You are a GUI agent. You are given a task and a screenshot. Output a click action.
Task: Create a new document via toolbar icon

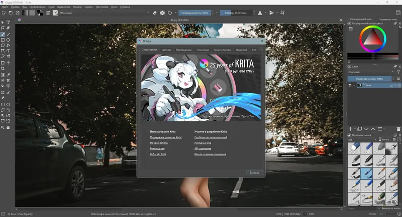[4, 13]
